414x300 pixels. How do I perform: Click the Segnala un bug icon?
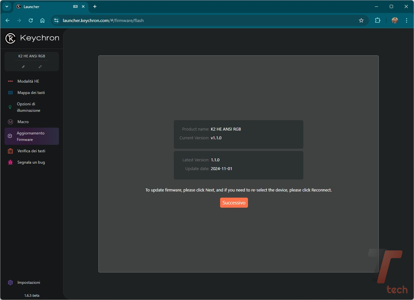click(10, 162)
